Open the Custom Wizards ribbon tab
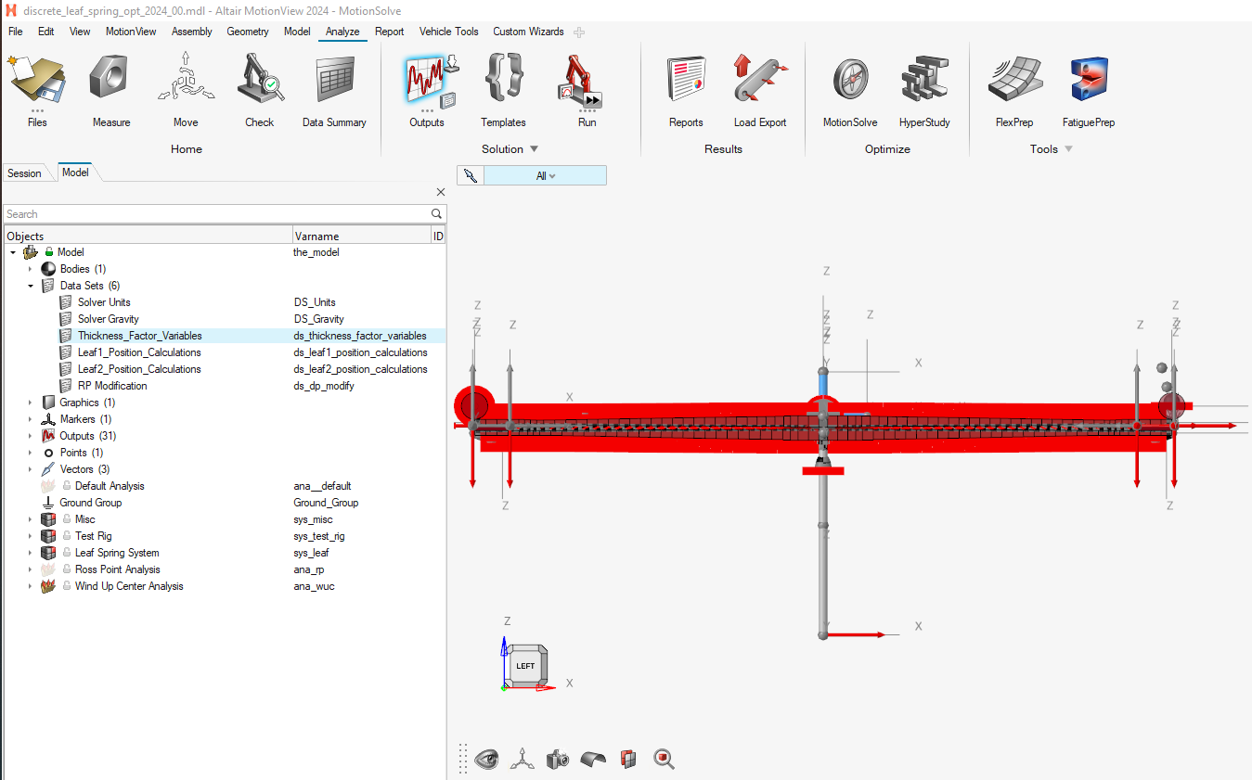This screenshot has height=780, width=1252. pyautogui.click(x=528, y=32)
